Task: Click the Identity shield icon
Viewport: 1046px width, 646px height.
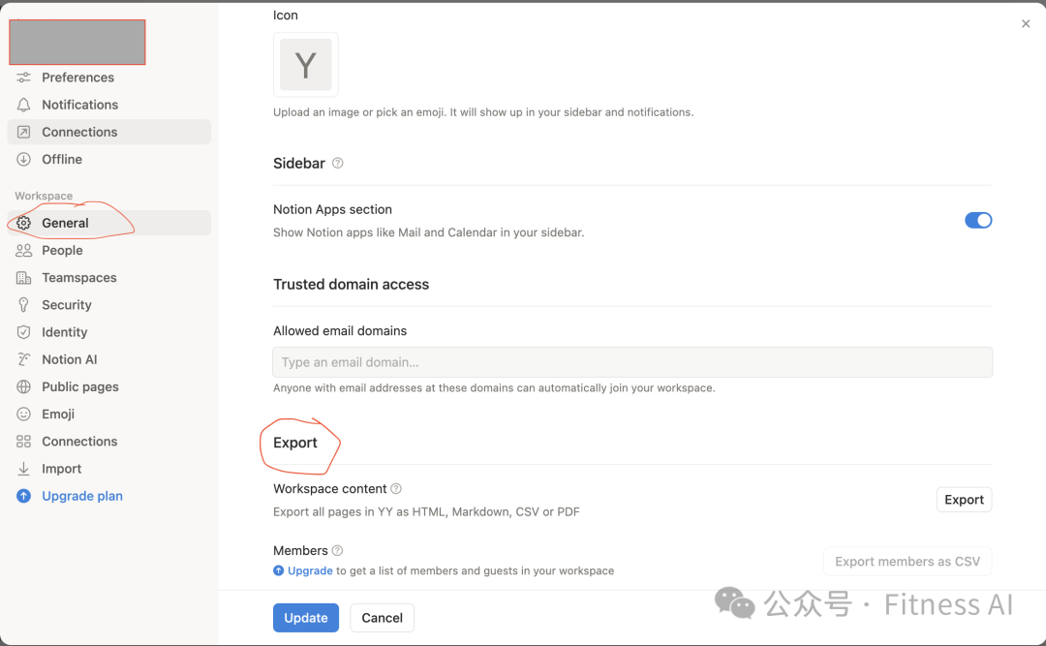Action: coord(24,332)
